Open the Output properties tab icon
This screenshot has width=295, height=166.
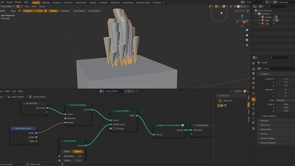coord(254,74)
